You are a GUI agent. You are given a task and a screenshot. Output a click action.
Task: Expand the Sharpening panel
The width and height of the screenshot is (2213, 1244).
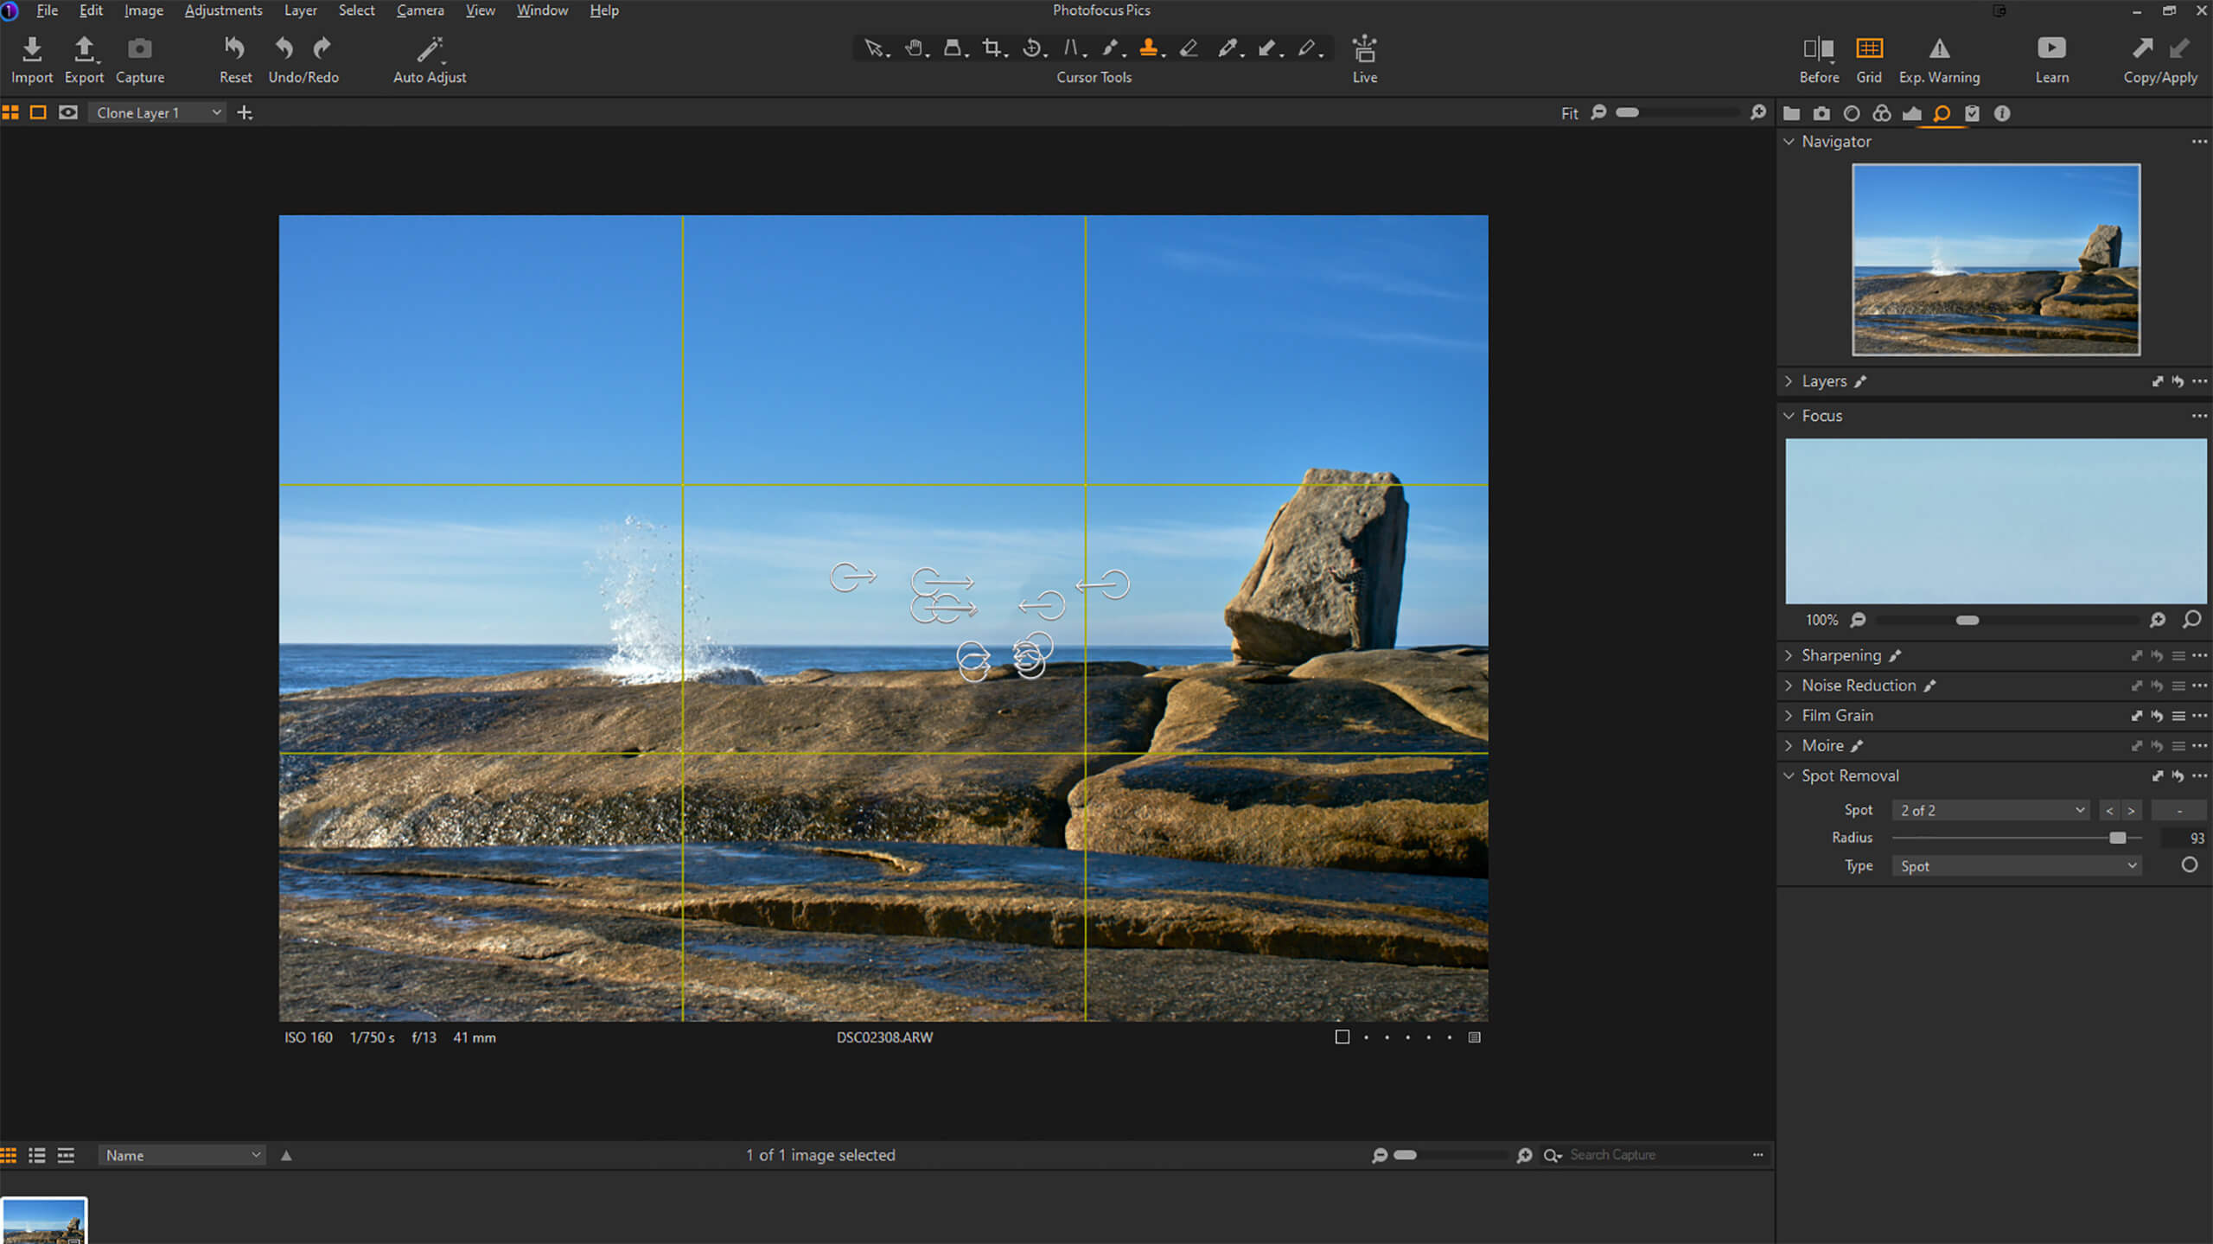[1789, 655]
